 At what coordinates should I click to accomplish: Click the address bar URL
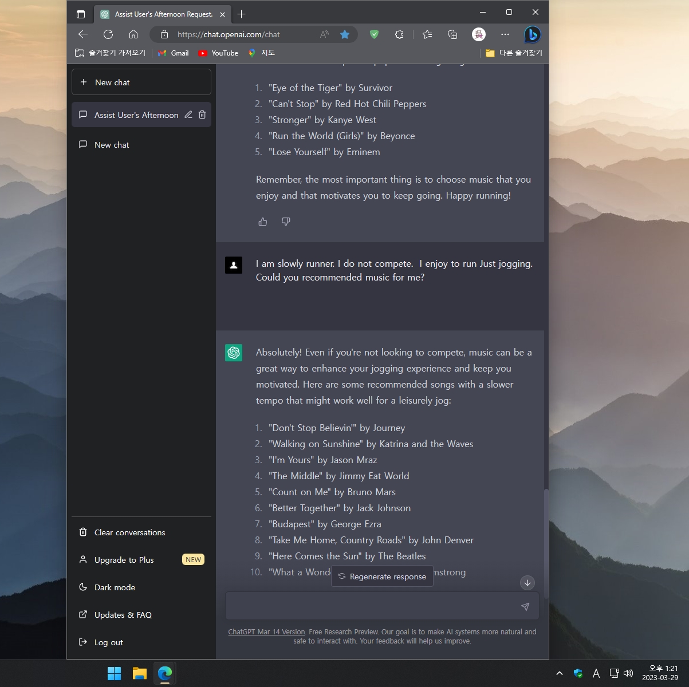click(229, 34)
